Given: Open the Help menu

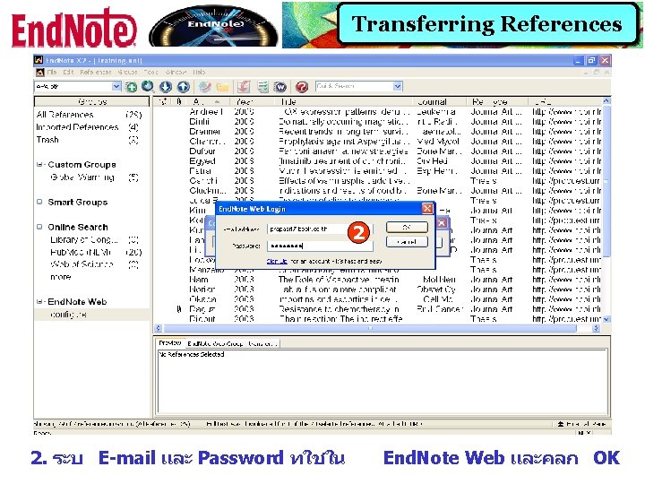Looking at the screenshot, I should pyautogui.click(x=199, y=72).
